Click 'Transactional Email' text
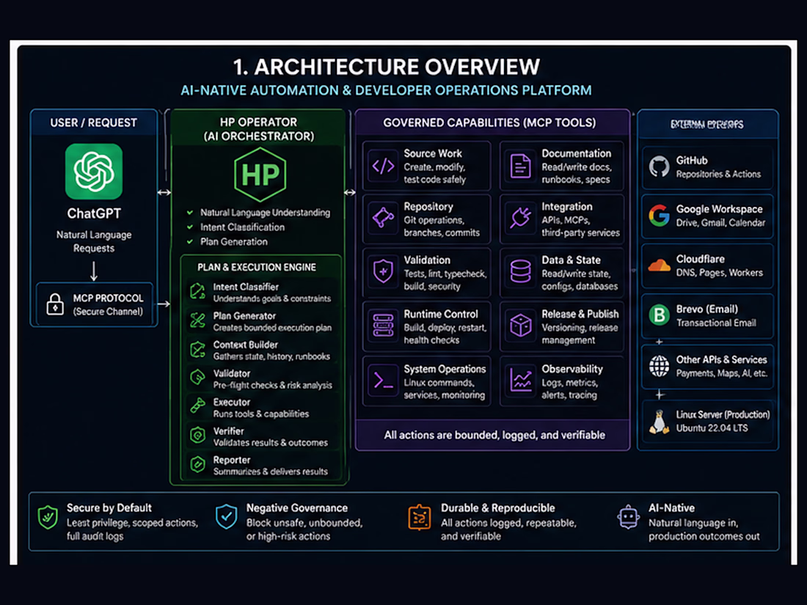 pyautogui.click(x=716, y=323)
